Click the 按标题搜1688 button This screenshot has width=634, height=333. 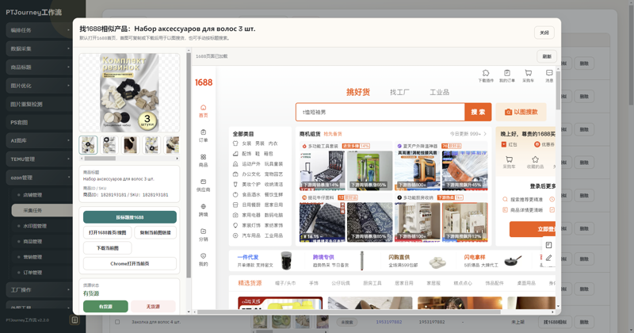pyautogui.click(x=130, y=217)
